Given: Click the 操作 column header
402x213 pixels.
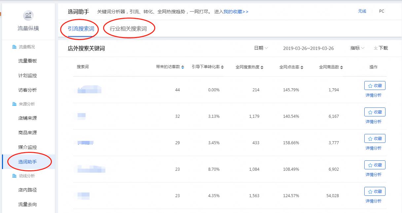Looking at the screenshot, I should click(x=373, y=67).
